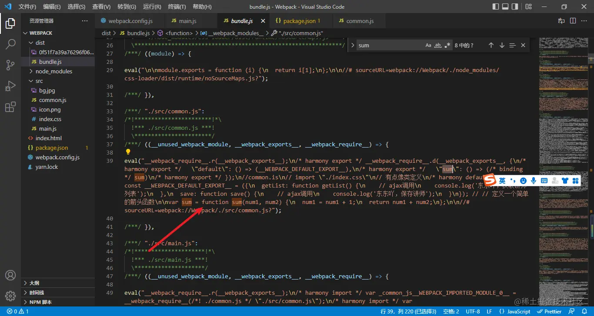Go to next find match
Screen dimensions: 594x316
502,45
